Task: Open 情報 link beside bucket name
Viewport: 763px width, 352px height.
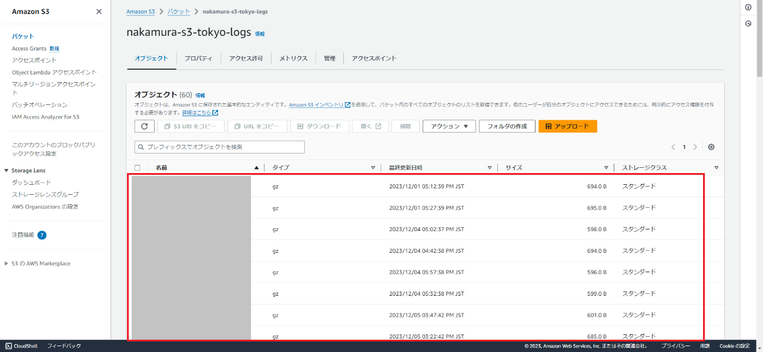Action: point(260,34)
